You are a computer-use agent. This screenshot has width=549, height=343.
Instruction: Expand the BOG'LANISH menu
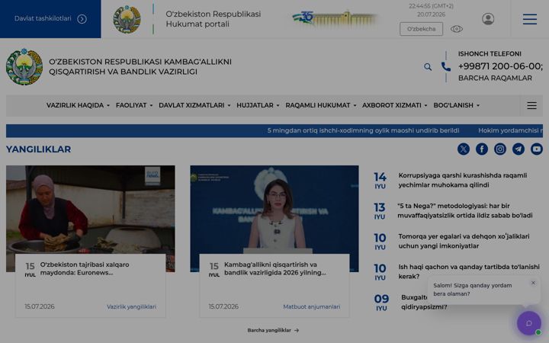pos(456,105)
